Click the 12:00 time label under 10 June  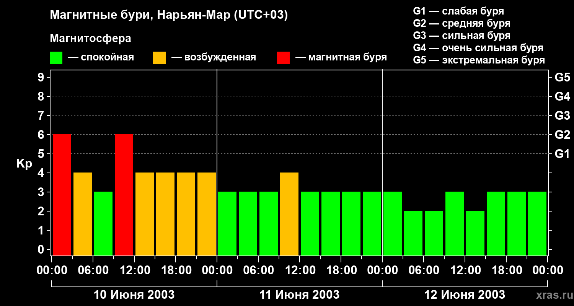134,270
